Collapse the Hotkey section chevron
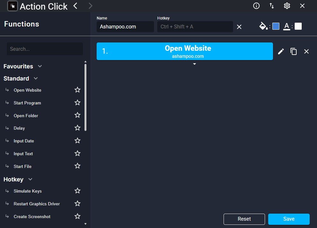Viewport: 317px width, 228px height. 30,179
